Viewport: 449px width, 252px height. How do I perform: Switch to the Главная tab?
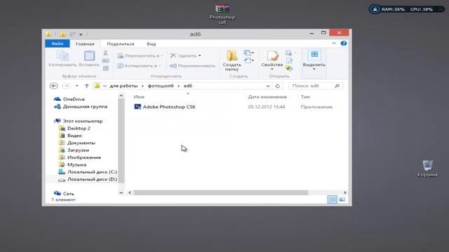[x=85, y=43]
